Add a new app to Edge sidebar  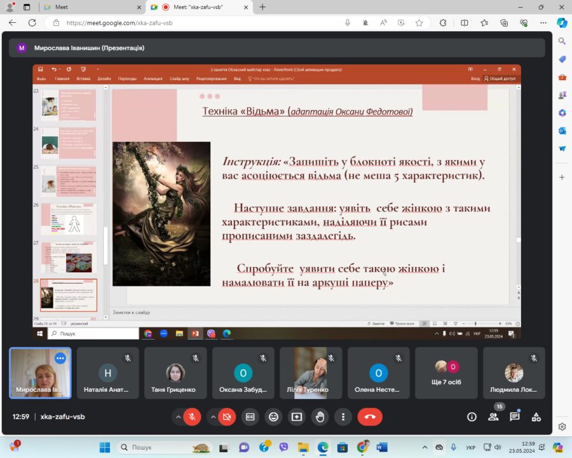[x=562, y=177]
